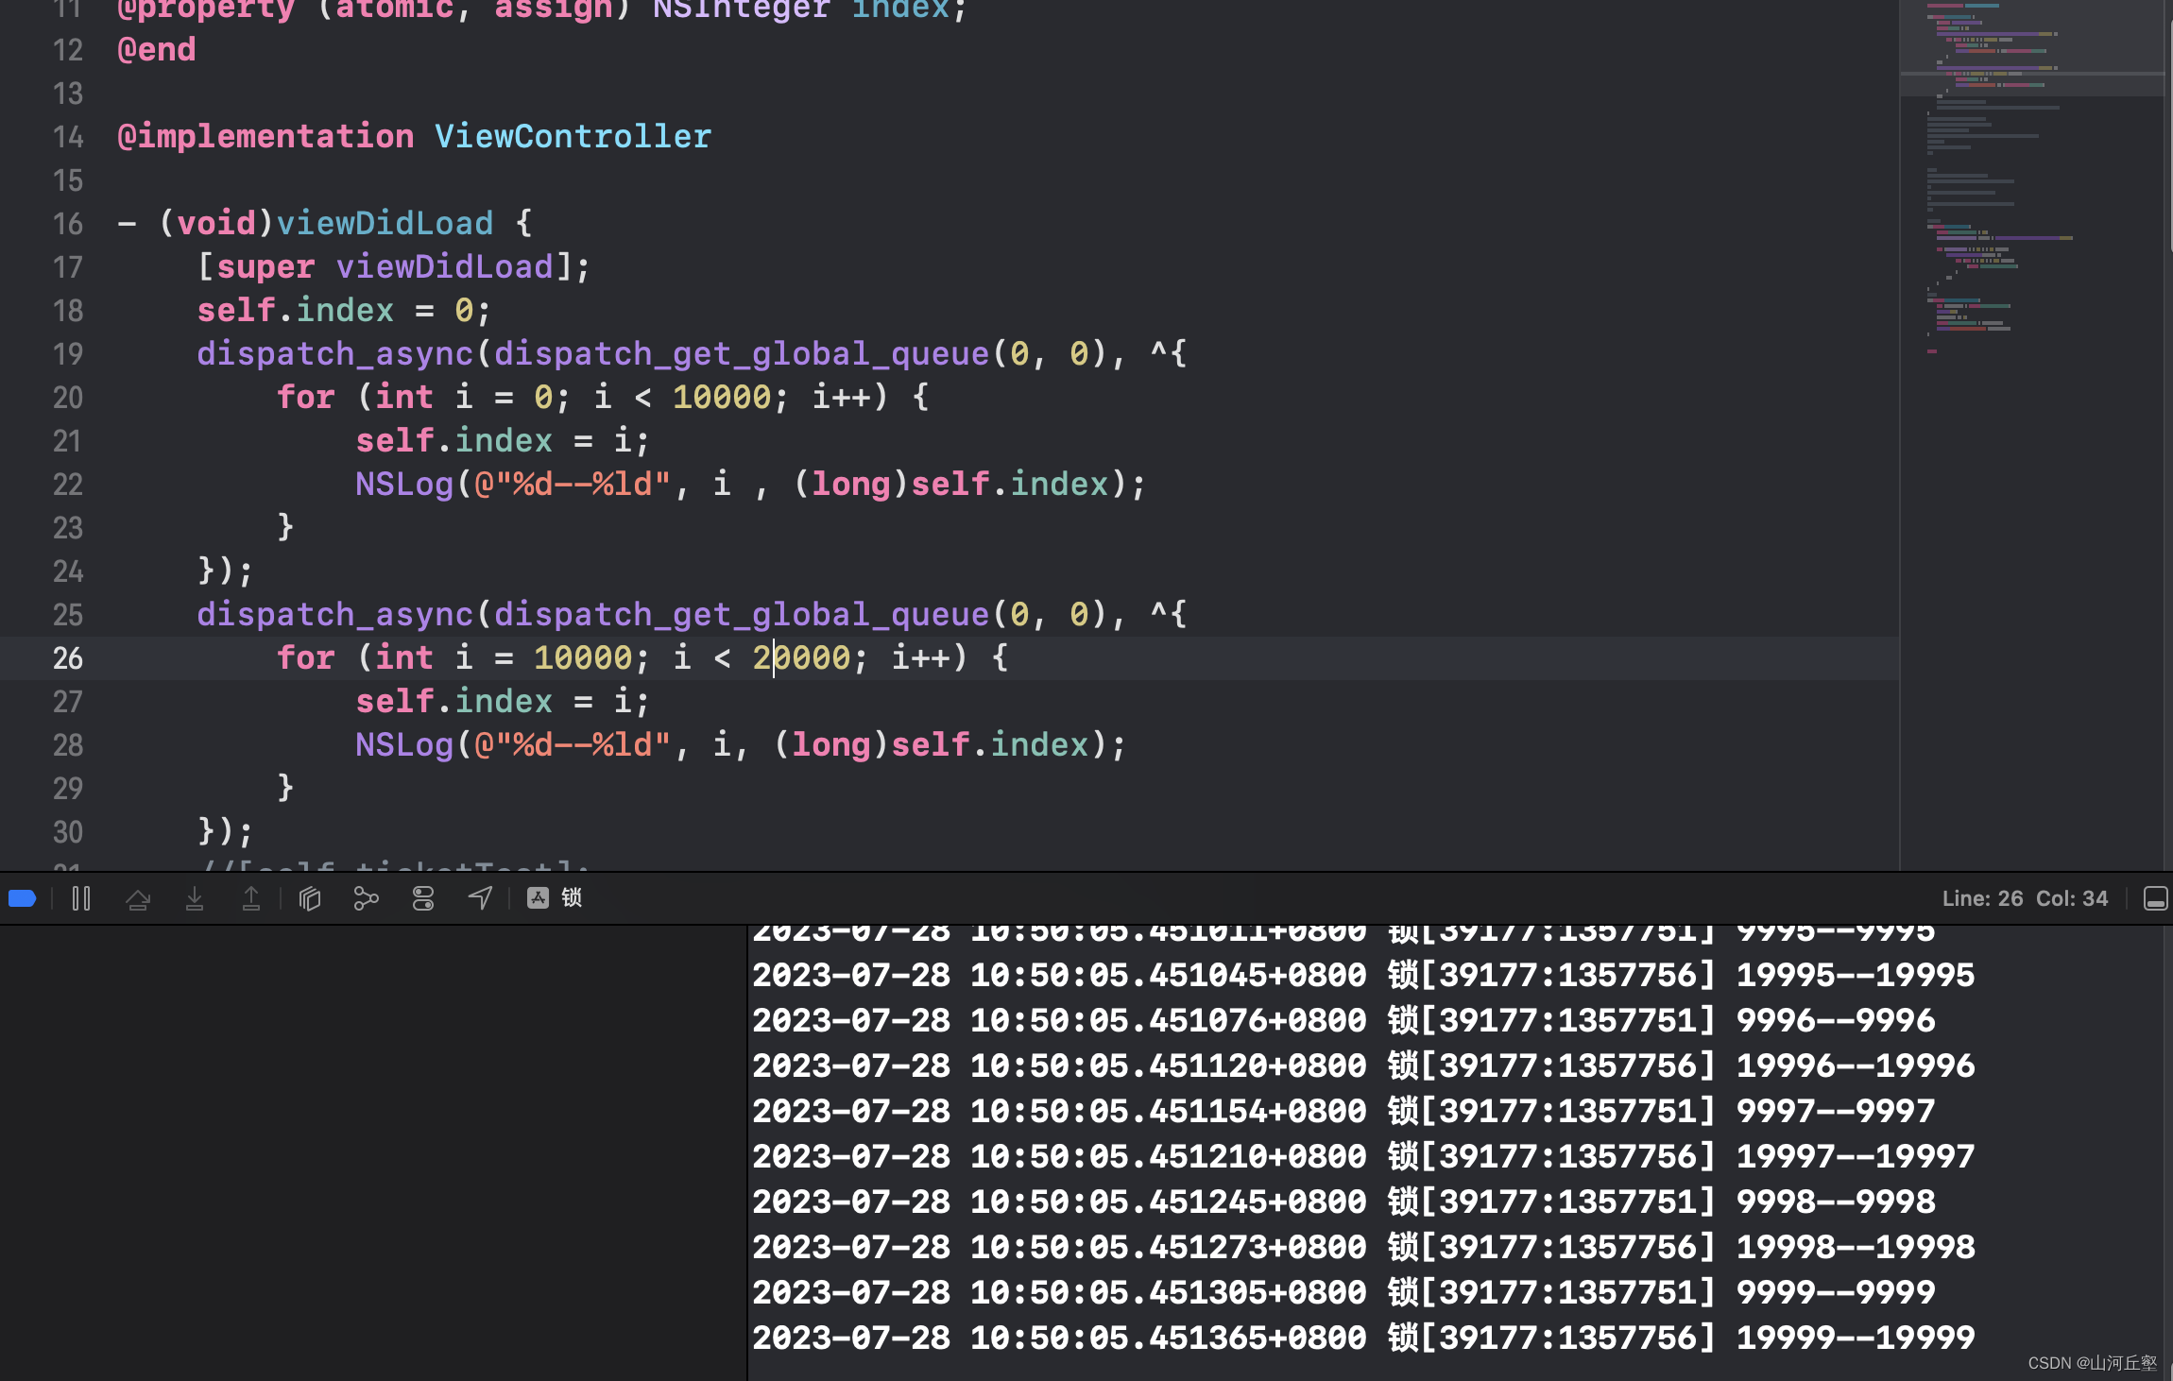Click the Step Into debug icon

pos(195,898)
